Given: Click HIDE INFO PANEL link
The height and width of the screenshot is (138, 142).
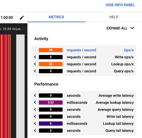Looking at the screenshot, I should [120, 5].
